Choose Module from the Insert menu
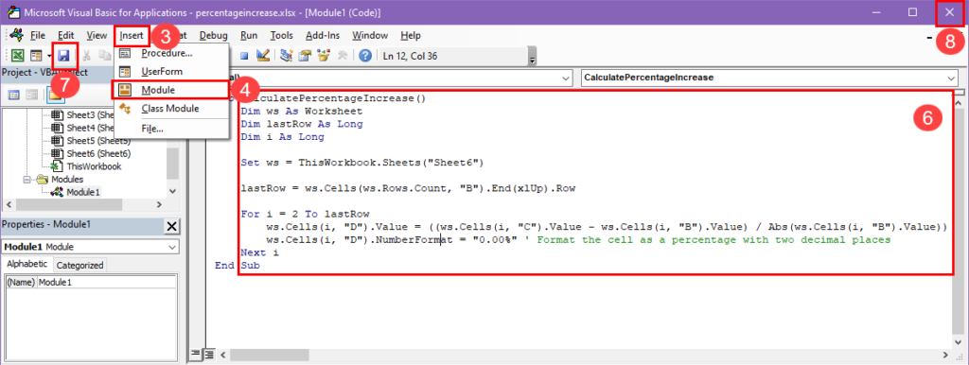Image resolution: width=969 pixels, height=365 pixels. click(x=171, y=90)
